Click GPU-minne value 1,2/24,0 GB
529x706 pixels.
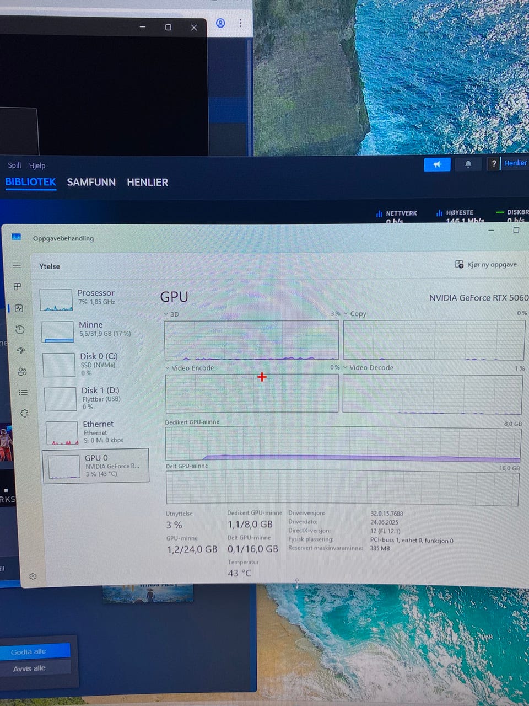(x=192, y=549)
